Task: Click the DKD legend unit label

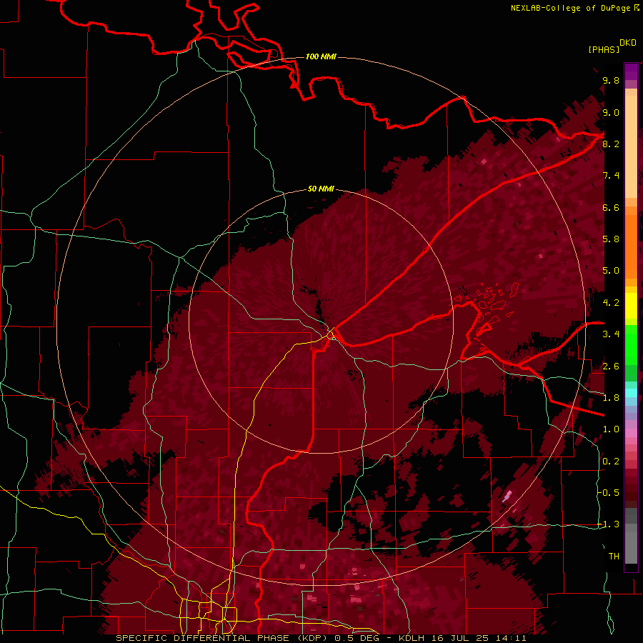Action: pyautogui.click(x=628, y=43)
